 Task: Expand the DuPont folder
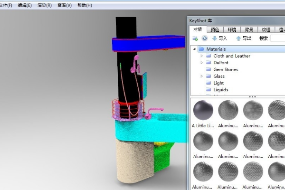point(201,63)
